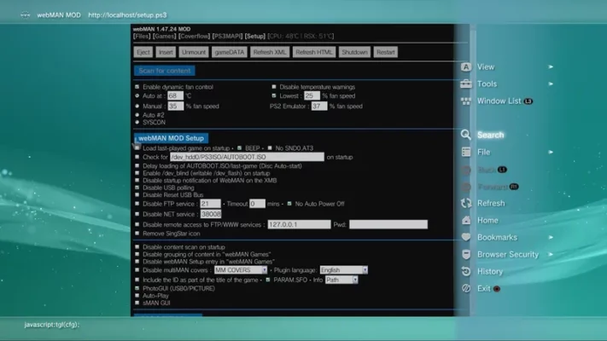Open the [Files] link

coord(142,36)
